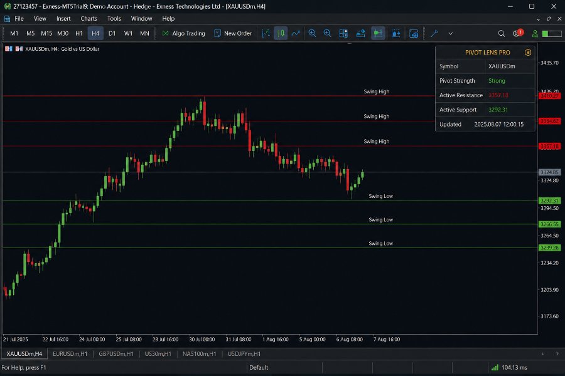The width and height of the screenshot is (565, 376).
Task: Click the green 3239.28 price label
Action: pos(549,248)
